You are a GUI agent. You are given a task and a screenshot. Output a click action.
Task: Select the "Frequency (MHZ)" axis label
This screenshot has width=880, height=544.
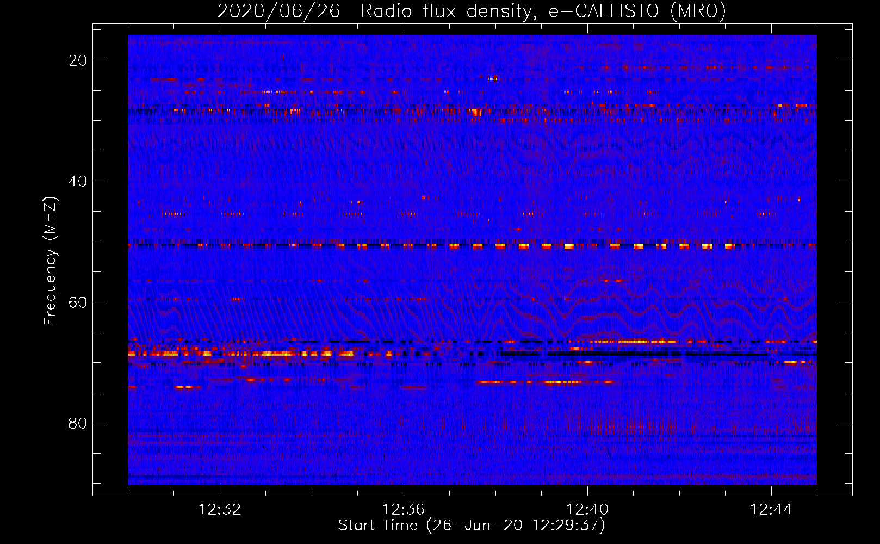[x=50, y=261]
